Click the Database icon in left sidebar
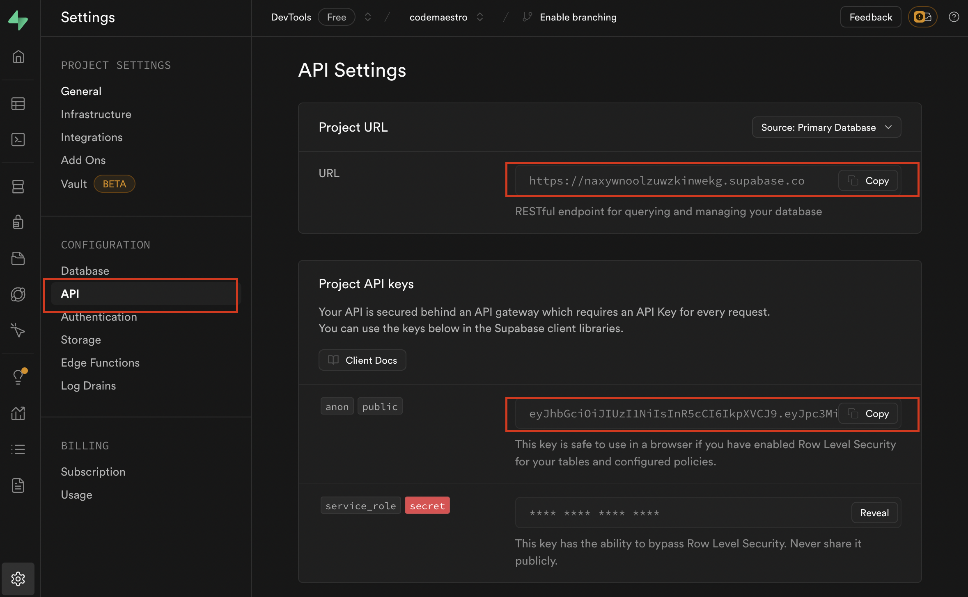The width and height of the screenshot is (968, 597). (x=18, y=187)
